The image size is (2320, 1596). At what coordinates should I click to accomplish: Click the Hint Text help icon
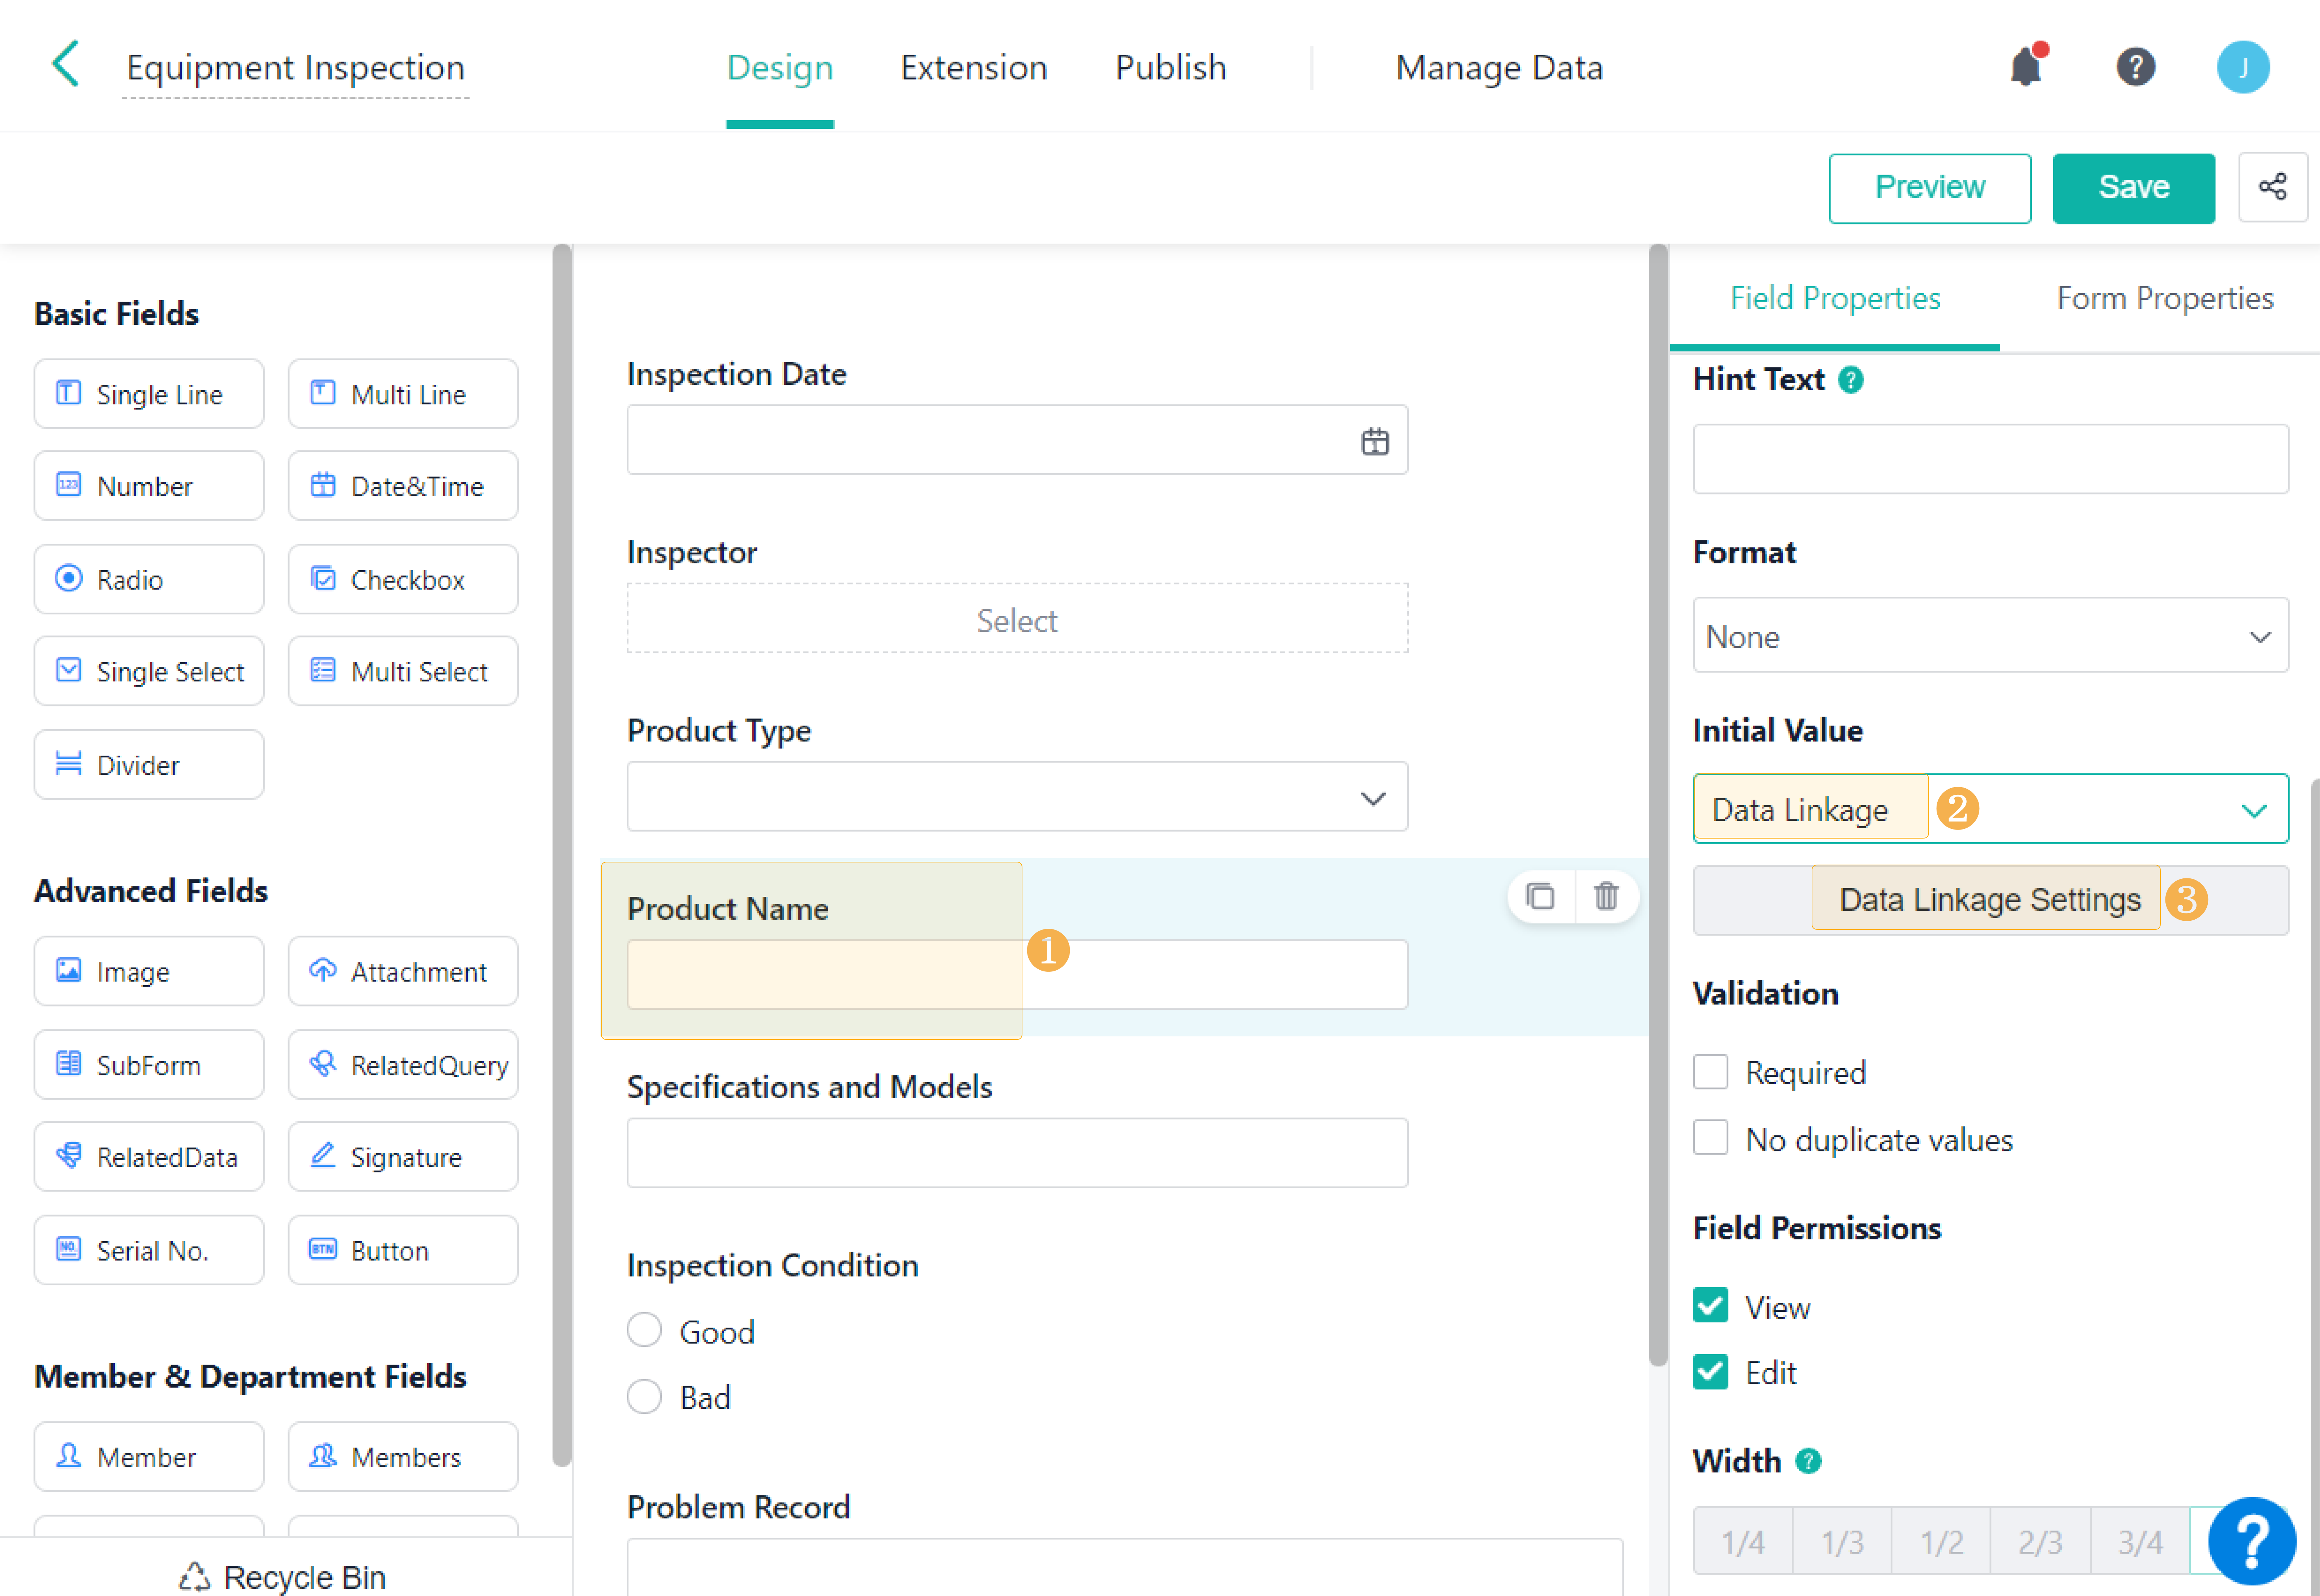click(1851, 380)
